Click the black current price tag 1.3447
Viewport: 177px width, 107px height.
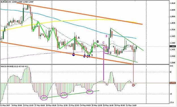pos(173,46)
